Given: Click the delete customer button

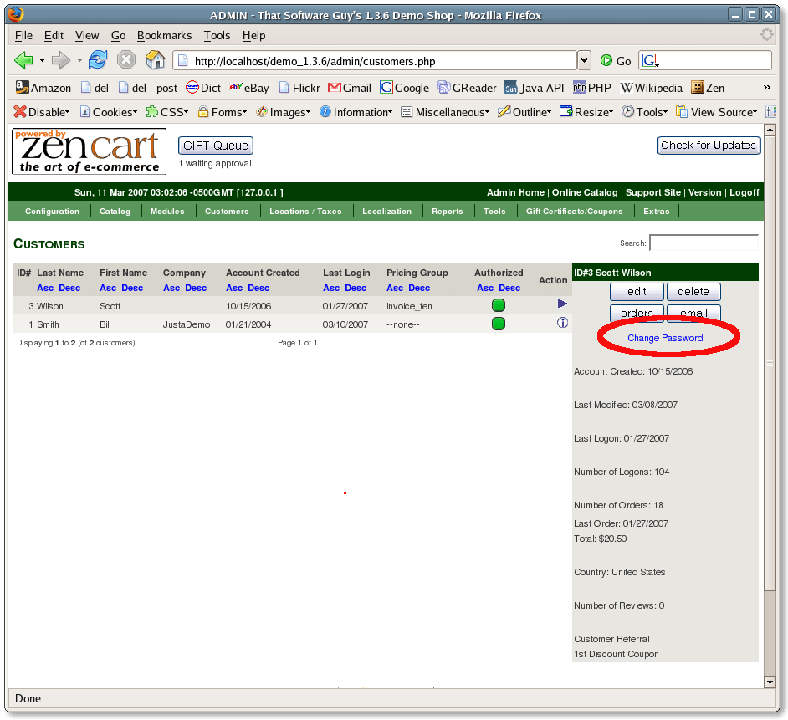Looking at the screenshot, I should [x=693, y=291].
